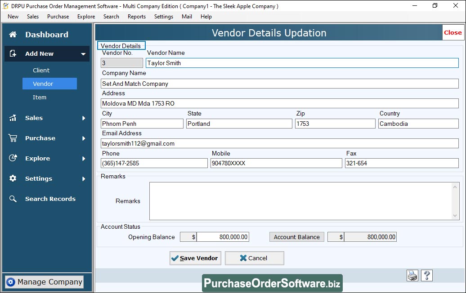Click the Fax field
Viewport: 466px width, 293px height.
[x=402, y=163]
